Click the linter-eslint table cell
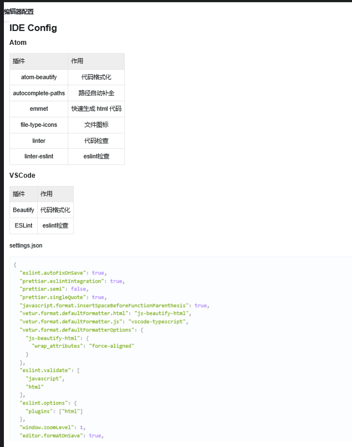 [39, 157]
